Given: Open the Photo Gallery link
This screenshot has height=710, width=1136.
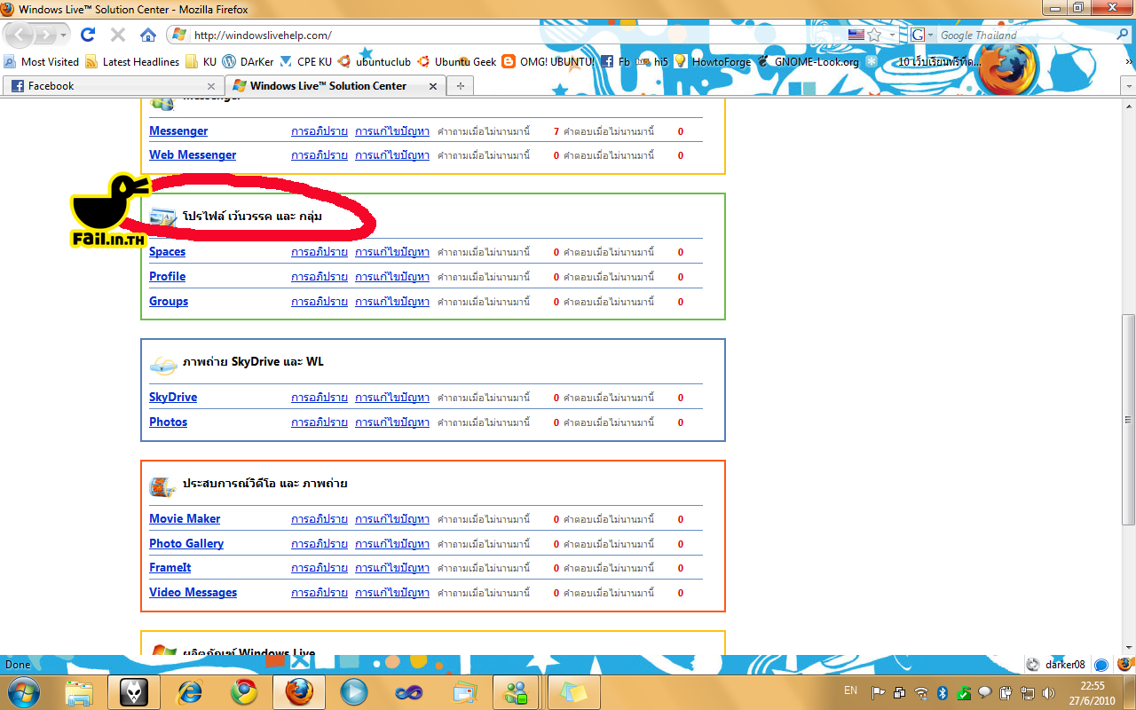Looking at the screenshot, I should (x=186, y=543).
